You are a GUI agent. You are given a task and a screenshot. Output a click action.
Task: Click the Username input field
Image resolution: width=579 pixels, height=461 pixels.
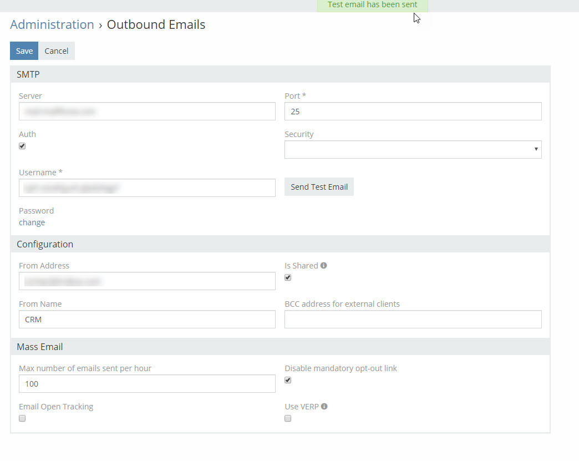tap(147, 188)
